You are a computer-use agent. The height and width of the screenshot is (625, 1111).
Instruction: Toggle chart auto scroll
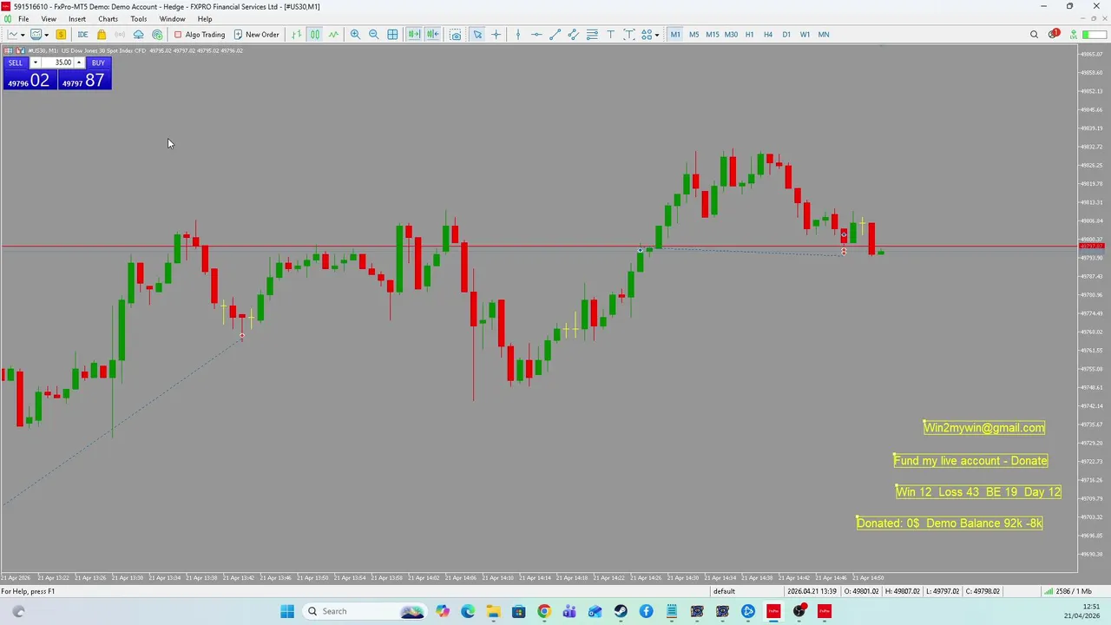click(413, 35)
